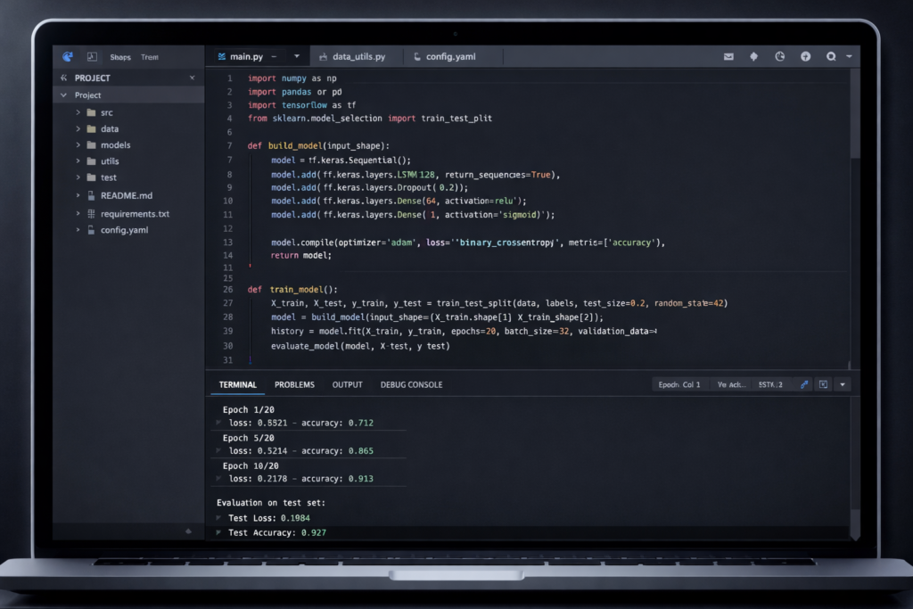Click the clock icon in top toolbar
Viewport: 913px width, 609px height.
[x=780, y=56]
